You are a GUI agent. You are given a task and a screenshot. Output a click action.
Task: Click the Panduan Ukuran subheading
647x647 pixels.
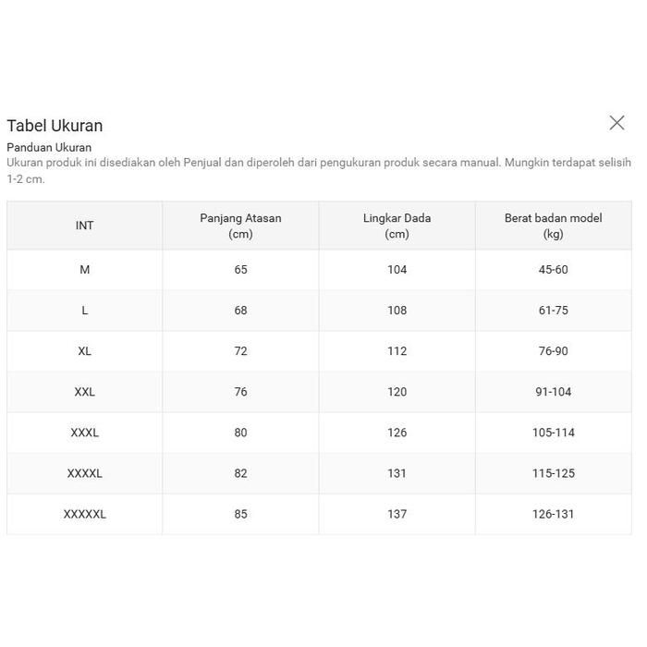pyautogui.click(x=49, y=147)
